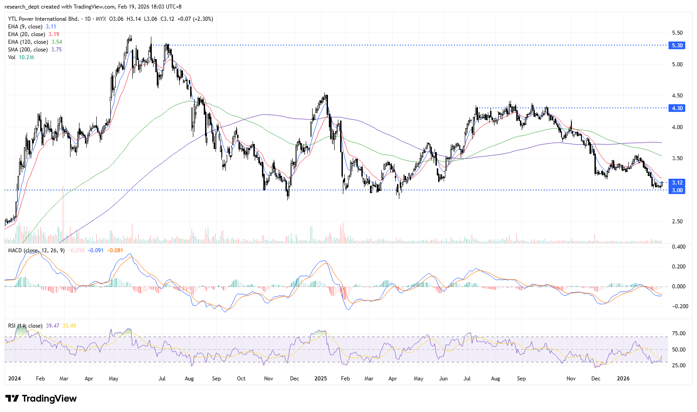This screenshot has height=412, width=697.
Task: Select the 3.00 support level price tag
Action: coord(677,190)
